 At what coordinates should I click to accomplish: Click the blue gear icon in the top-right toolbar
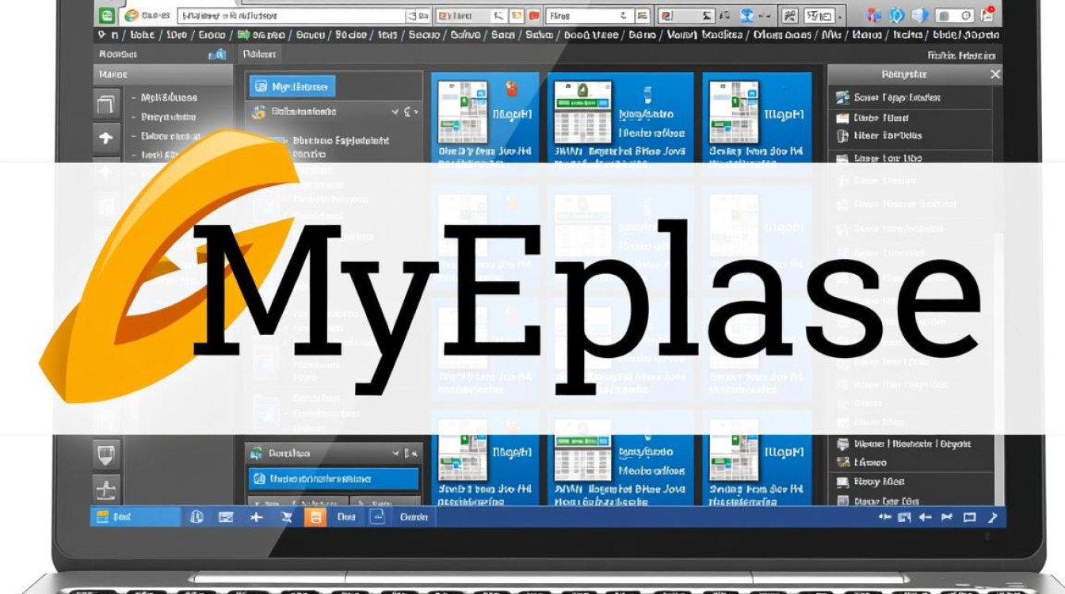tap(897, 15)
